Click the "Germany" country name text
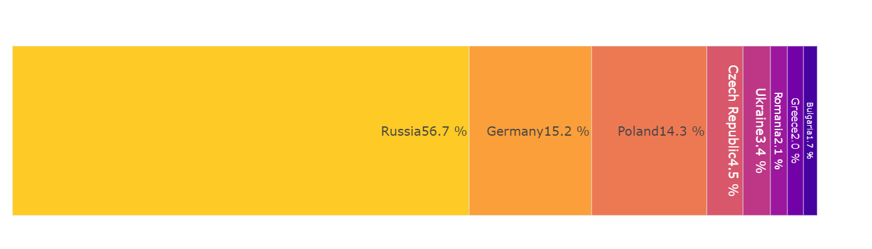Viewport: 872px width, 249px height. click(515, 131)
